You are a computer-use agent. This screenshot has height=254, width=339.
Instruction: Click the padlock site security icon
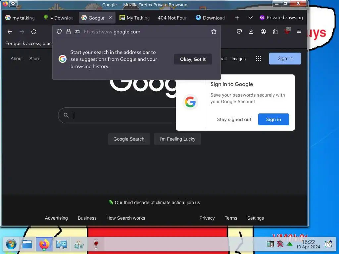(68, 31)
